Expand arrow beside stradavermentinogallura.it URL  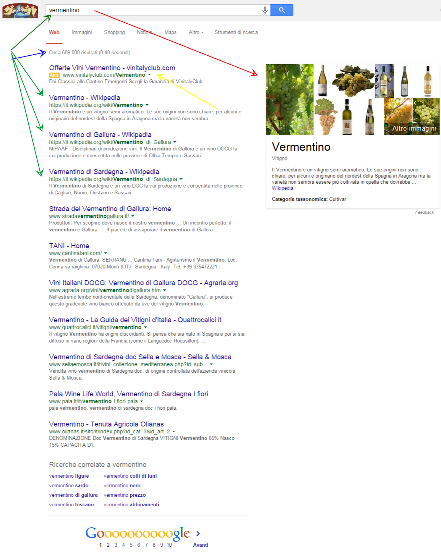tap(133, 216)
